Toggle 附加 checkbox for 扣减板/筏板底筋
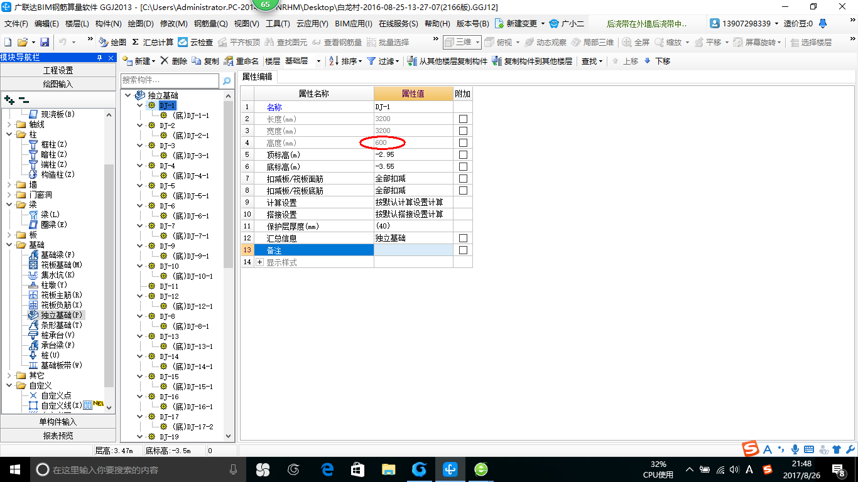The height and width of the screenshot is (482, 858). 463,191
